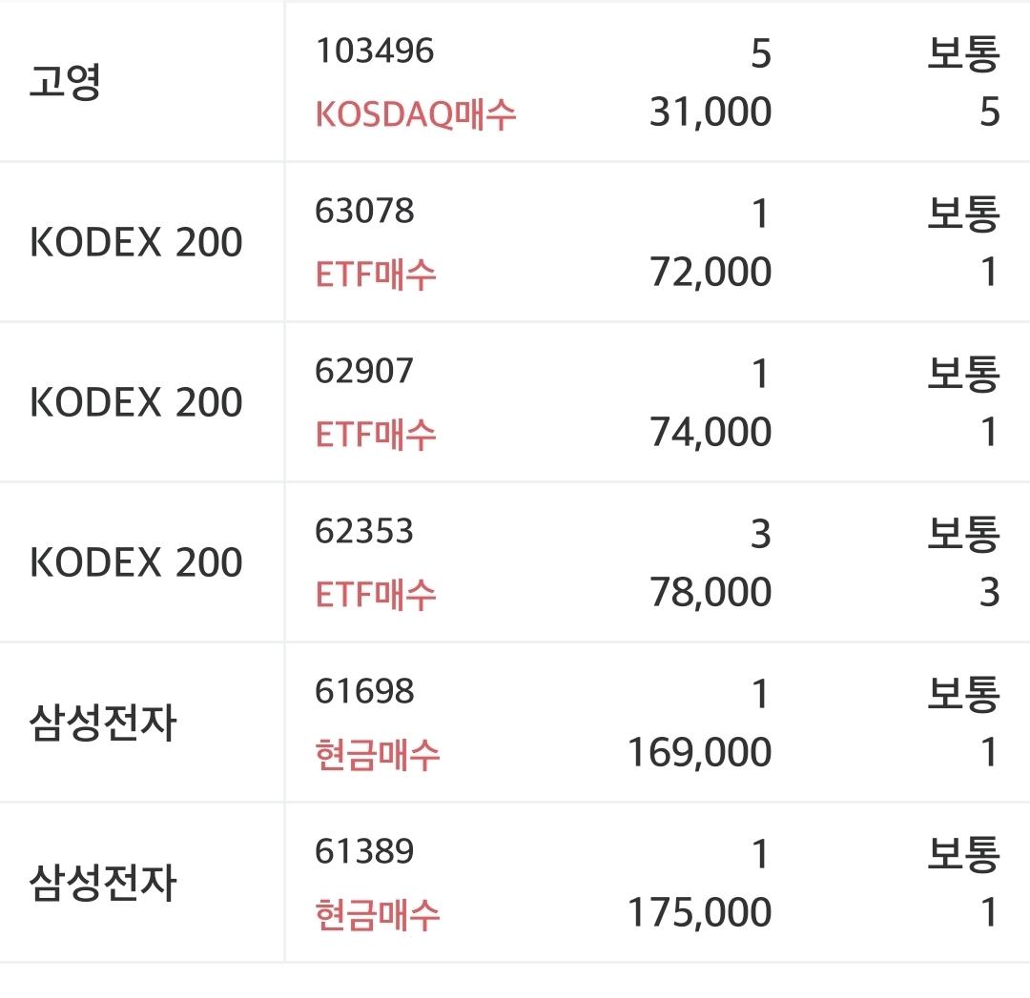Select KODEX 200 name beside order 62353
This screenshot has height=998, width=1030.
136,563
